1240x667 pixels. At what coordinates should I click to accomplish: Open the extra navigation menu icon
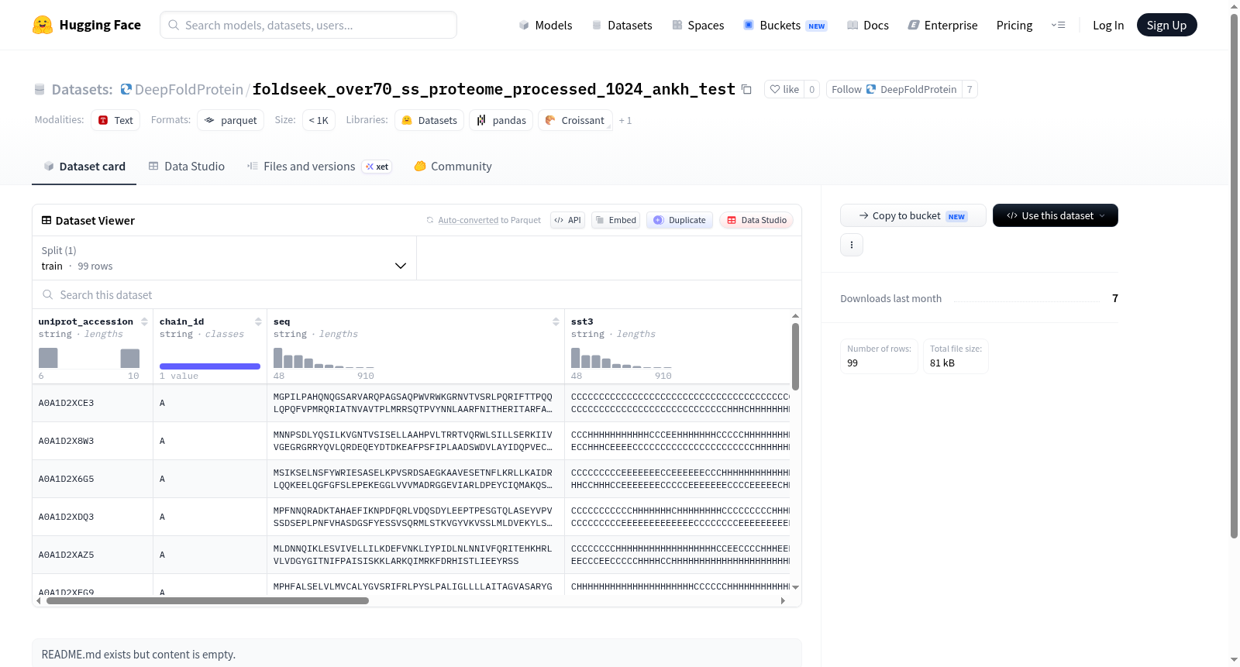(x=1058, y=25)
